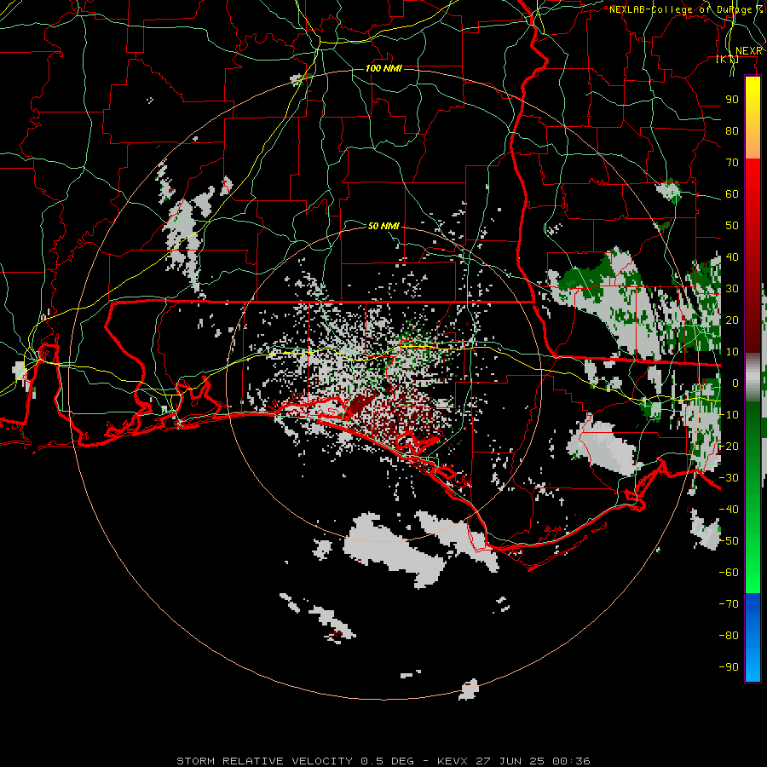Select the -60 value on velocity scale
Image resolution: width=767 pixels, height=767 pixels.
click(x=729, y=573)
